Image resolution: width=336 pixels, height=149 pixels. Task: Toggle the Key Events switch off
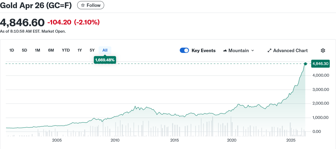click(x=184, y=51)
